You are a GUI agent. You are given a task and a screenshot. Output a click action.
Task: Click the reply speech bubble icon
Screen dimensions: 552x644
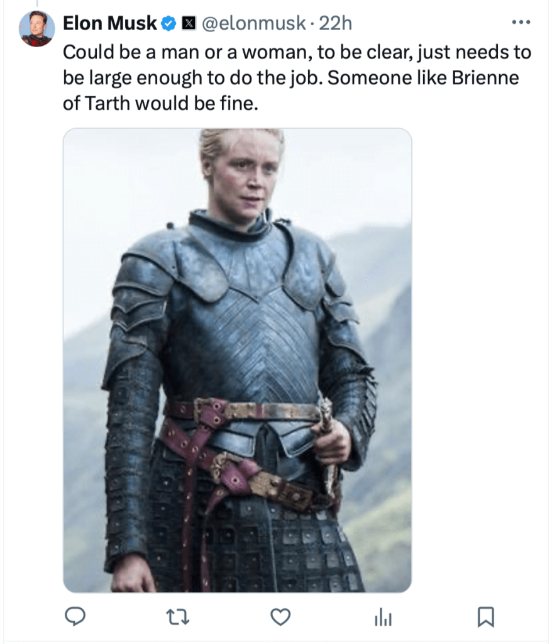(75, 618)
